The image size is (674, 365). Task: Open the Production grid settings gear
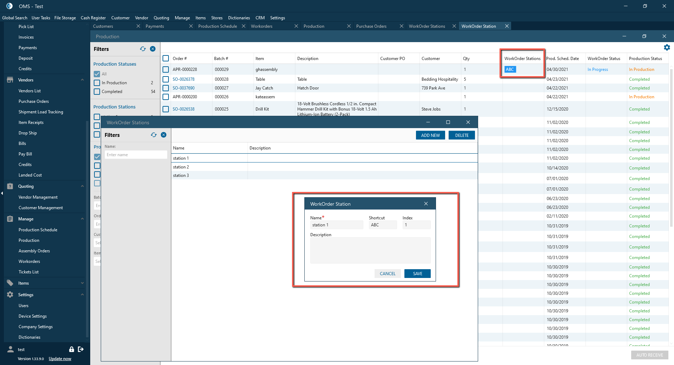pyautogui.click(x=667, y=47)
